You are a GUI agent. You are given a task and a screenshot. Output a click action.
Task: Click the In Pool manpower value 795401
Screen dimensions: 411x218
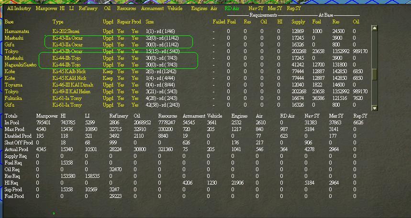(44, 122)
